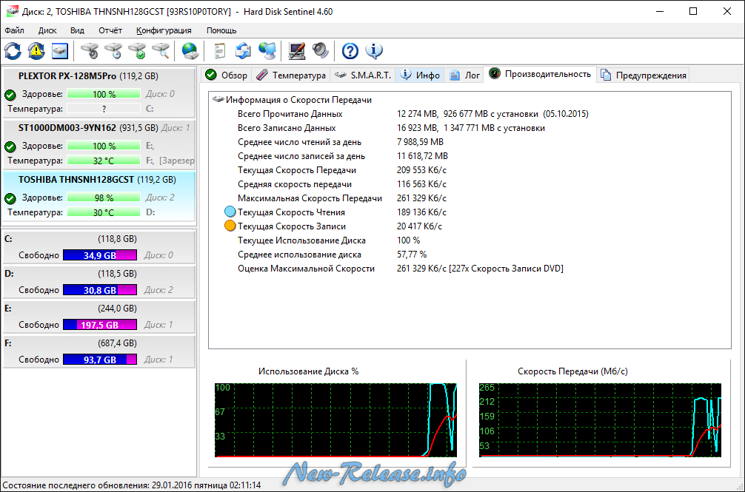Select the ST1000DM003-9YN162 disk
The width and height of the screenshot is (745, 492).
pyautogui.click(x=98, y=144)
